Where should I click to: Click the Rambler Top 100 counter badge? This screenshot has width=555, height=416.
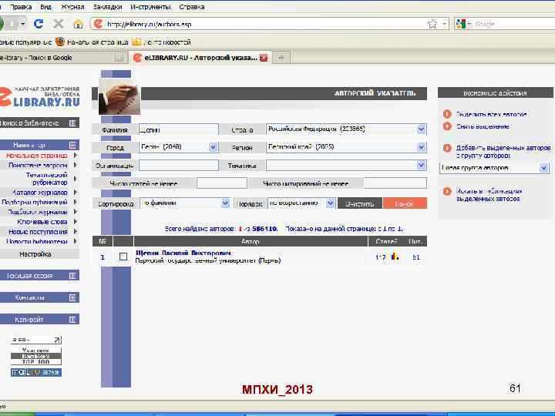36,356
